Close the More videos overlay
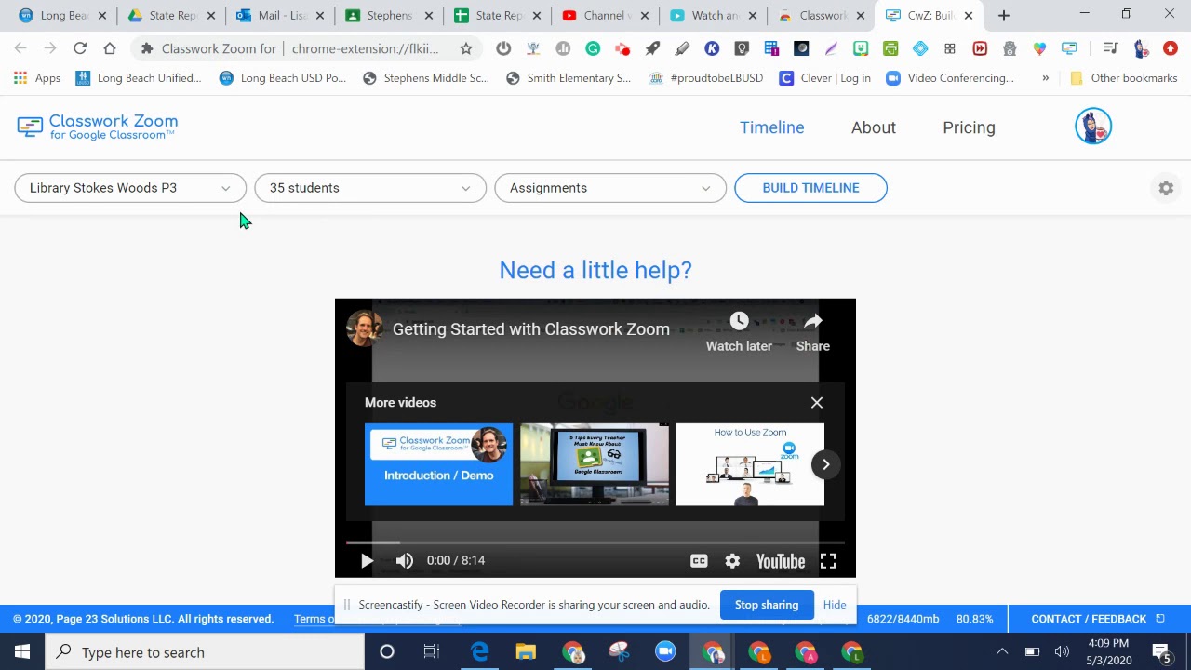This screenshot has width=1191, height=670. (x=817, y=403)
